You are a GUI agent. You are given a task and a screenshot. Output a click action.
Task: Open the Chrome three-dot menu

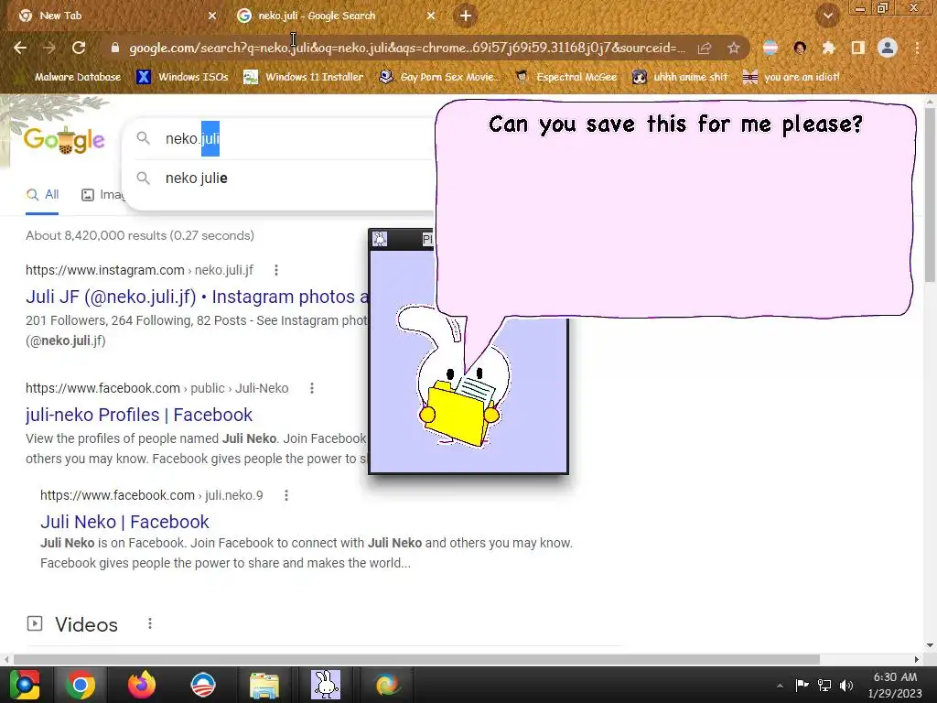tap(917, 48)
